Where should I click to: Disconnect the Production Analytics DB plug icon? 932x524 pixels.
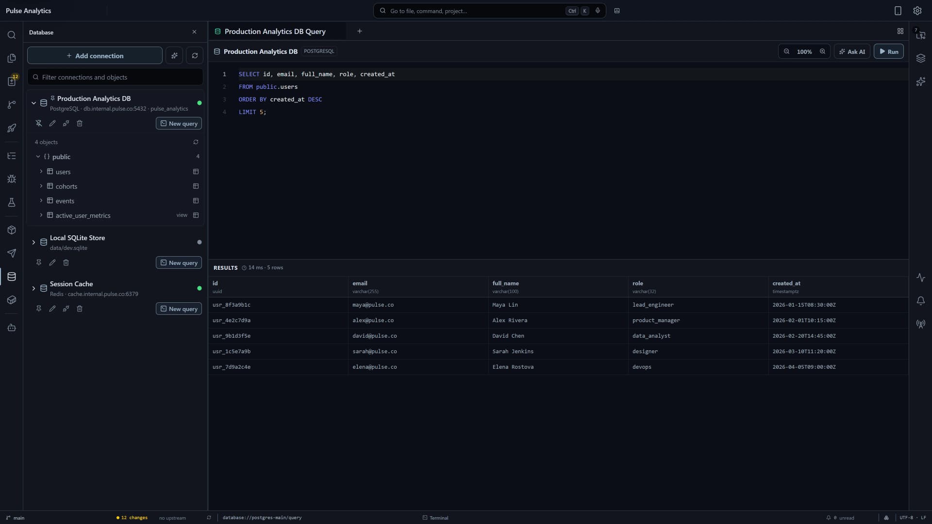[x=66, y=123]
